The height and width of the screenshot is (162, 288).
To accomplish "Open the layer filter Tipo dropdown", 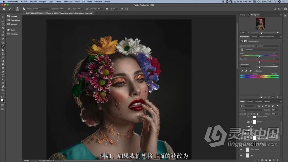I will click(x=247, y=106).
